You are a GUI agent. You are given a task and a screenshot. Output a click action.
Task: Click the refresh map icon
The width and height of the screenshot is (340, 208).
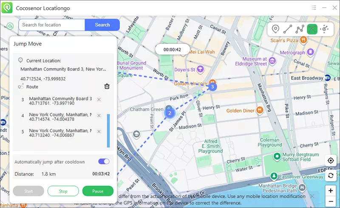(331, 175)
